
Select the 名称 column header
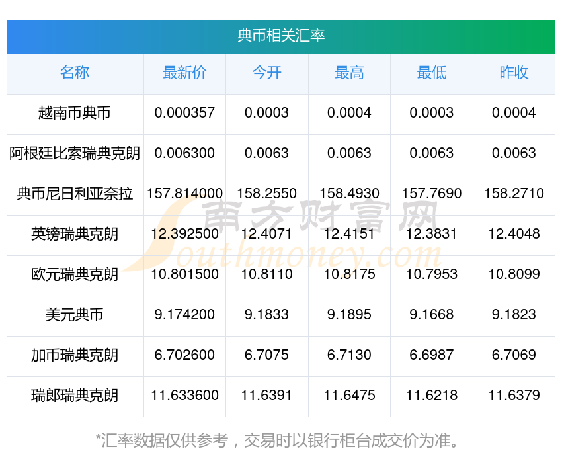75,73
